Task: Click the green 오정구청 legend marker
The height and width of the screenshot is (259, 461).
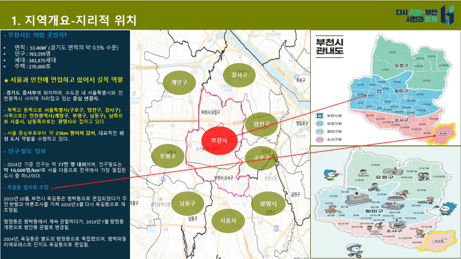Action: 319,123
